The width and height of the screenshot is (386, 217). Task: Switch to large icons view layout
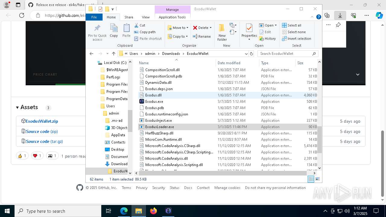[x=317, y=179]
